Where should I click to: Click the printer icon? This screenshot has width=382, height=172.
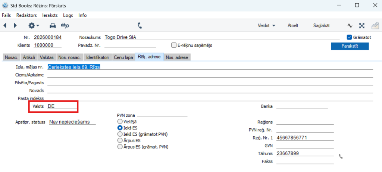[53, 25]
